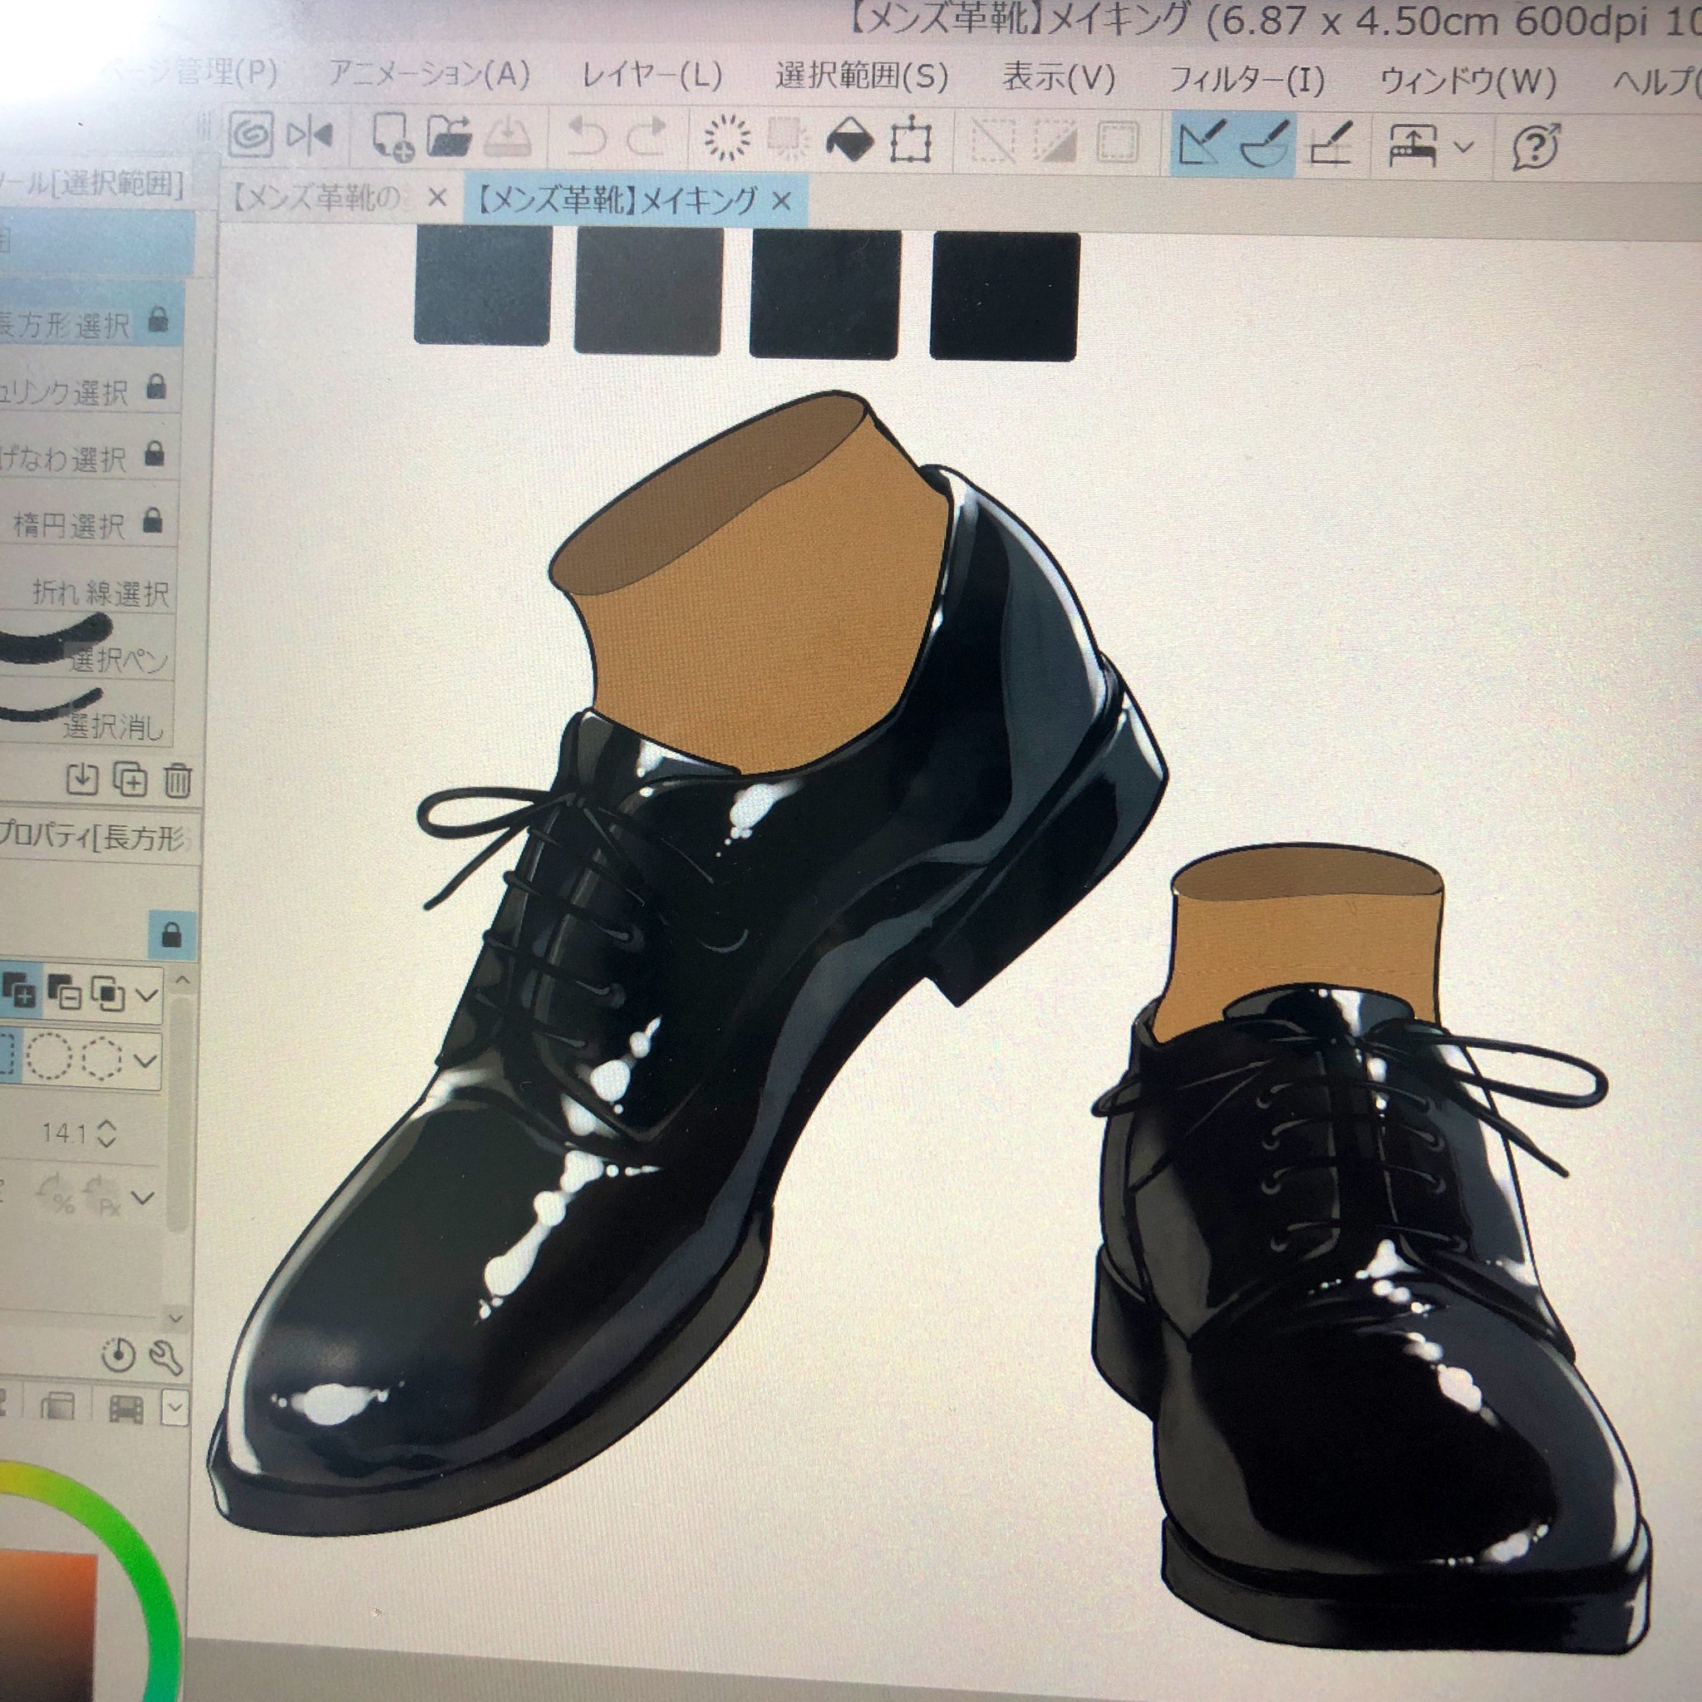Screen dimensions: 1702x1702
Task: Toggle Snap to Grid icon
Action: (x=1331, y=145)
